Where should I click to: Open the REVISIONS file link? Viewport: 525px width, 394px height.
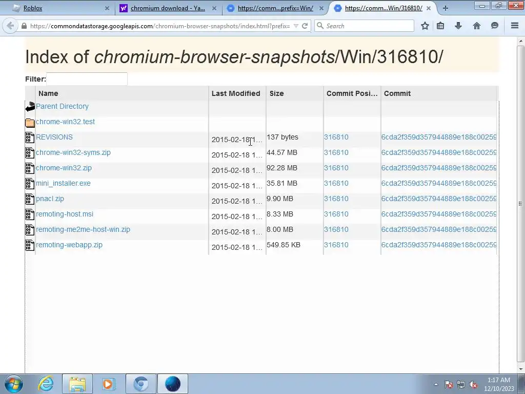click(x=54, y=137)
